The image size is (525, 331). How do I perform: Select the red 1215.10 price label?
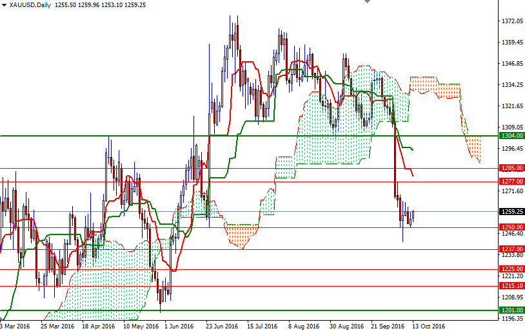point(512,285)
